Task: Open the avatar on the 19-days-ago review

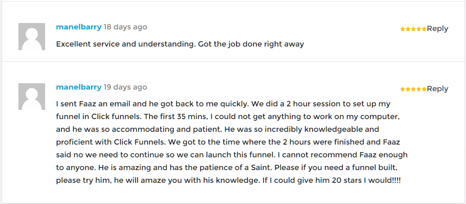Action: point(31,96)
